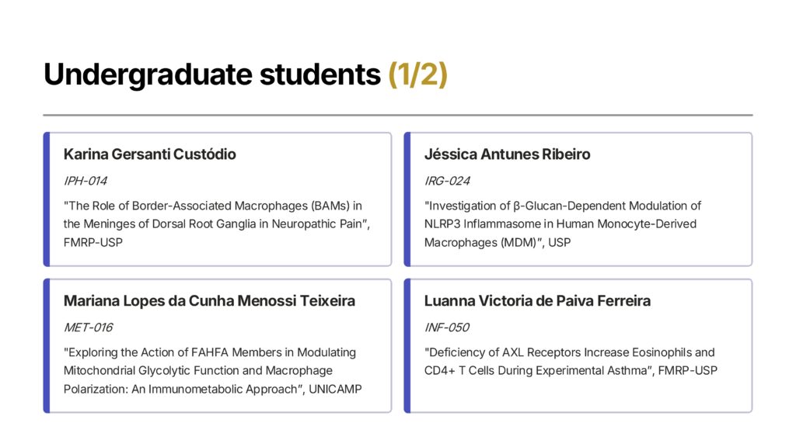Image resolution: width=796 pixels, height=447 pixels.
Task: Click the AXL Receptors asthma abstract title
Action: pos(571,362)
